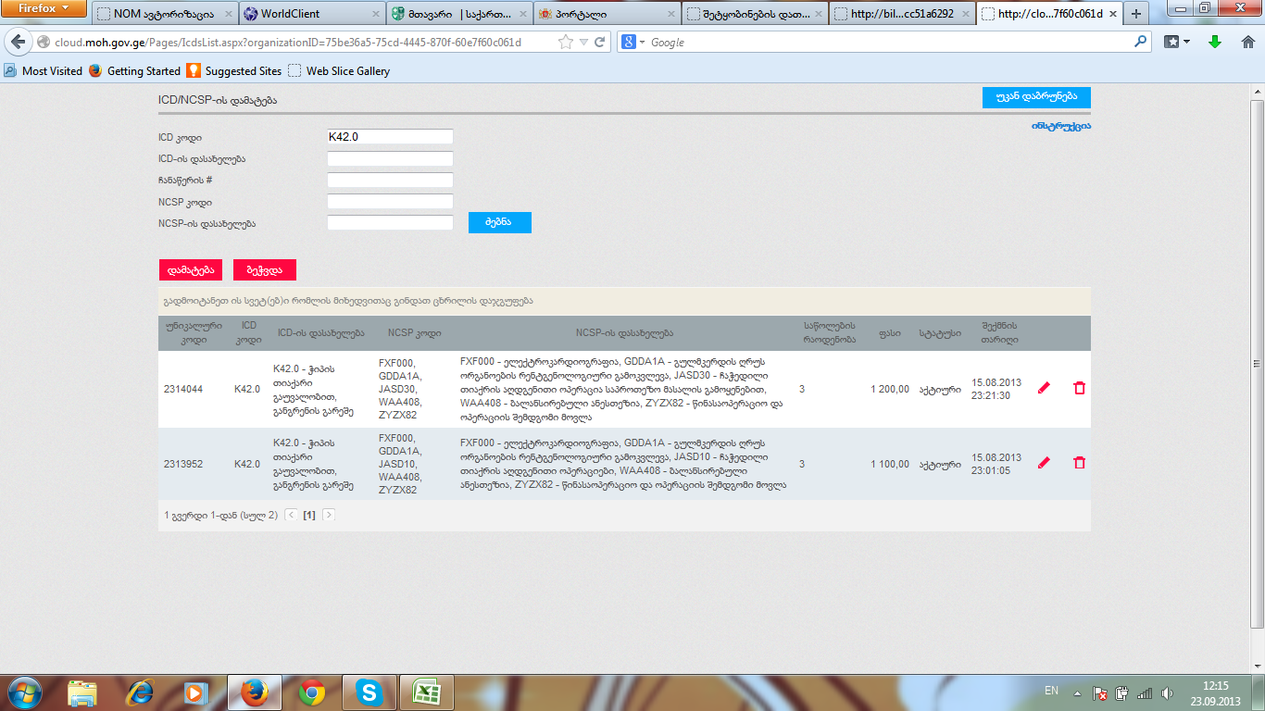The image size is (1265, 711).
Task: Delete record 2313952 using trash icon
Action: [x=1079, y=463]
